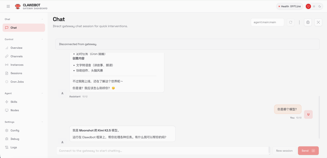Click the user avatar U

[x=308, y=114]
